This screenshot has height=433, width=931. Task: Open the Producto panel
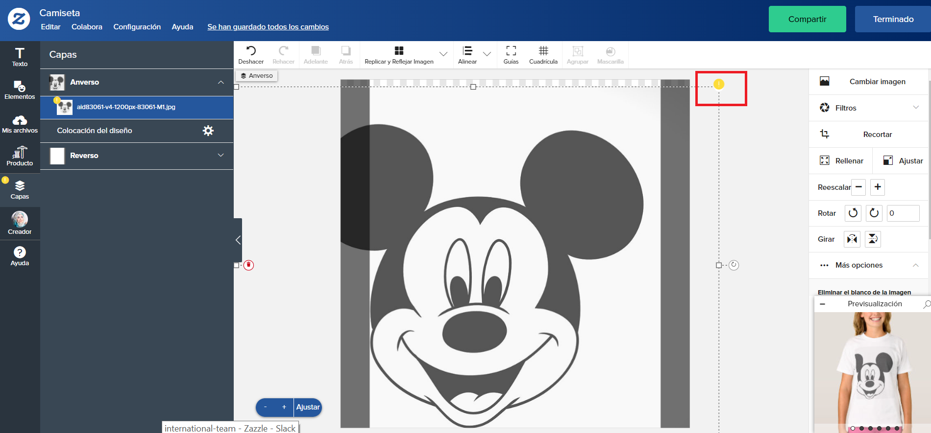20,156
